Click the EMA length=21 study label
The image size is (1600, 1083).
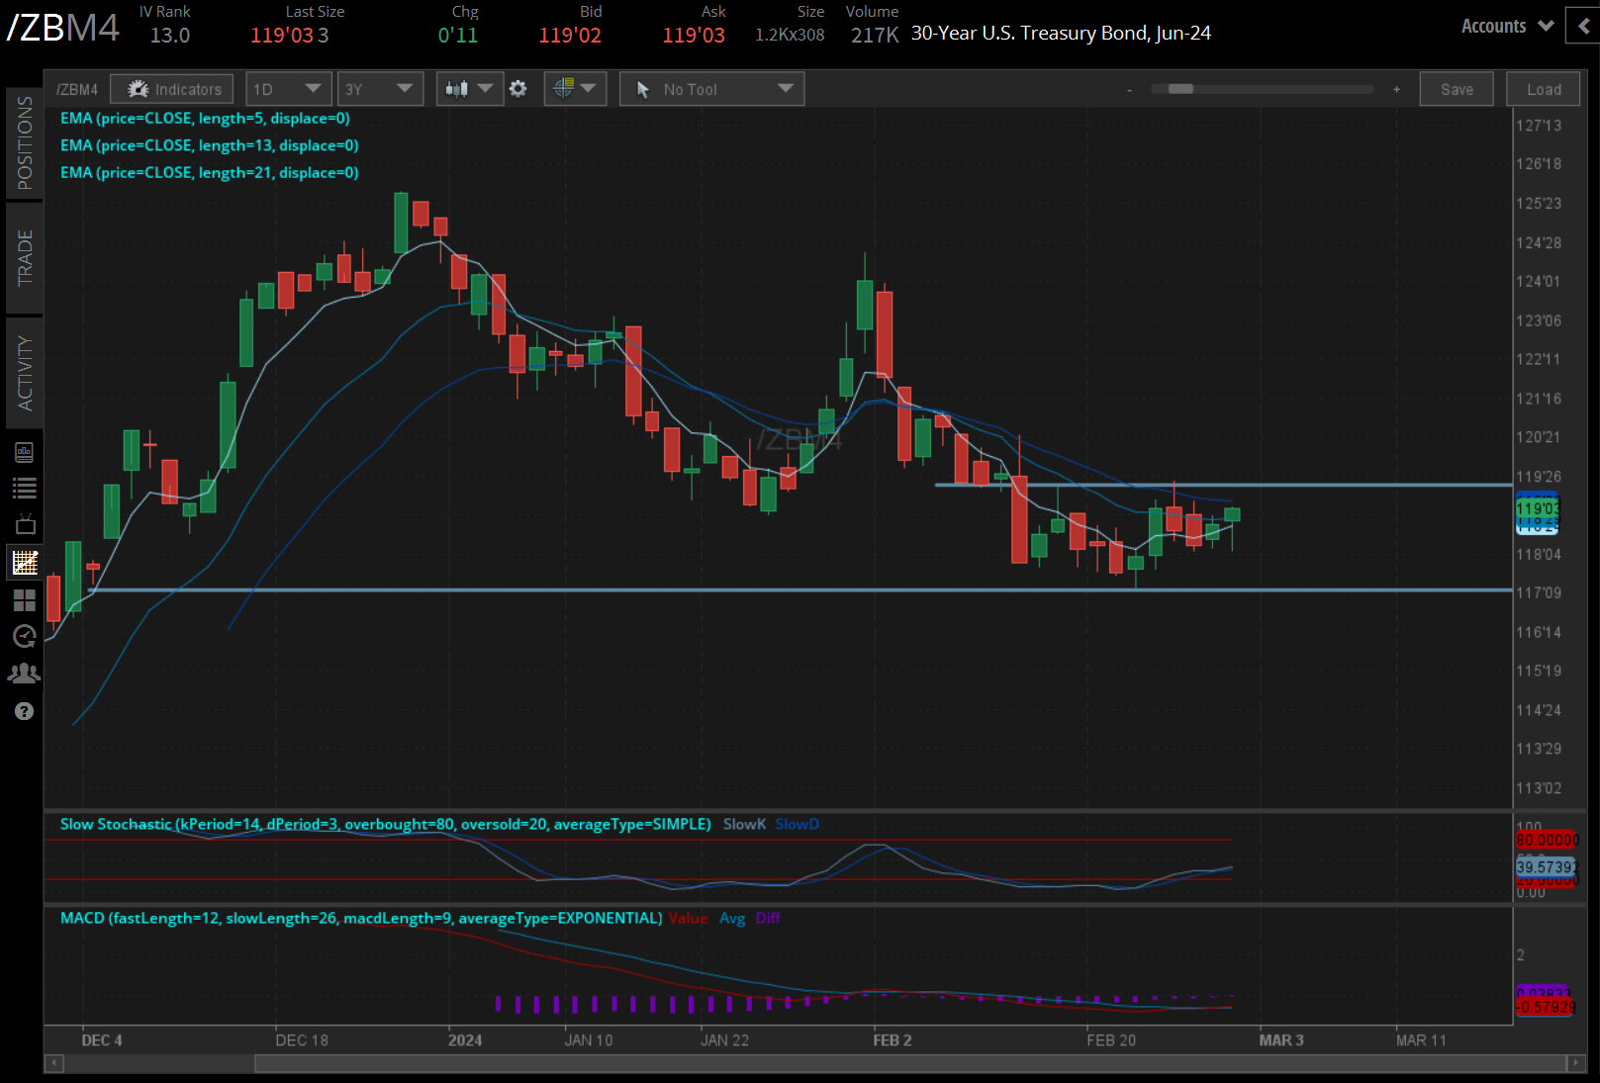click(x=209, y=173)
